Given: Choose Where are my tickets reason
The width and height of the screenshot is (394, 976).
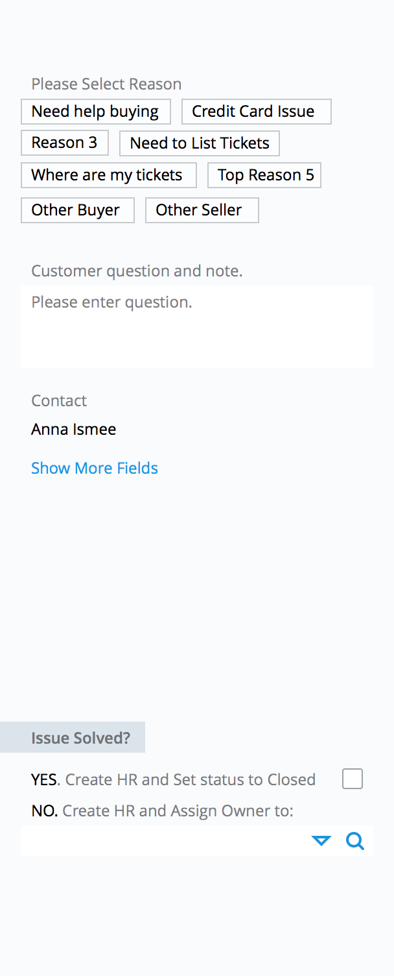Looking at the screenshot, I should pyautogui.click(x=109, y=175).
